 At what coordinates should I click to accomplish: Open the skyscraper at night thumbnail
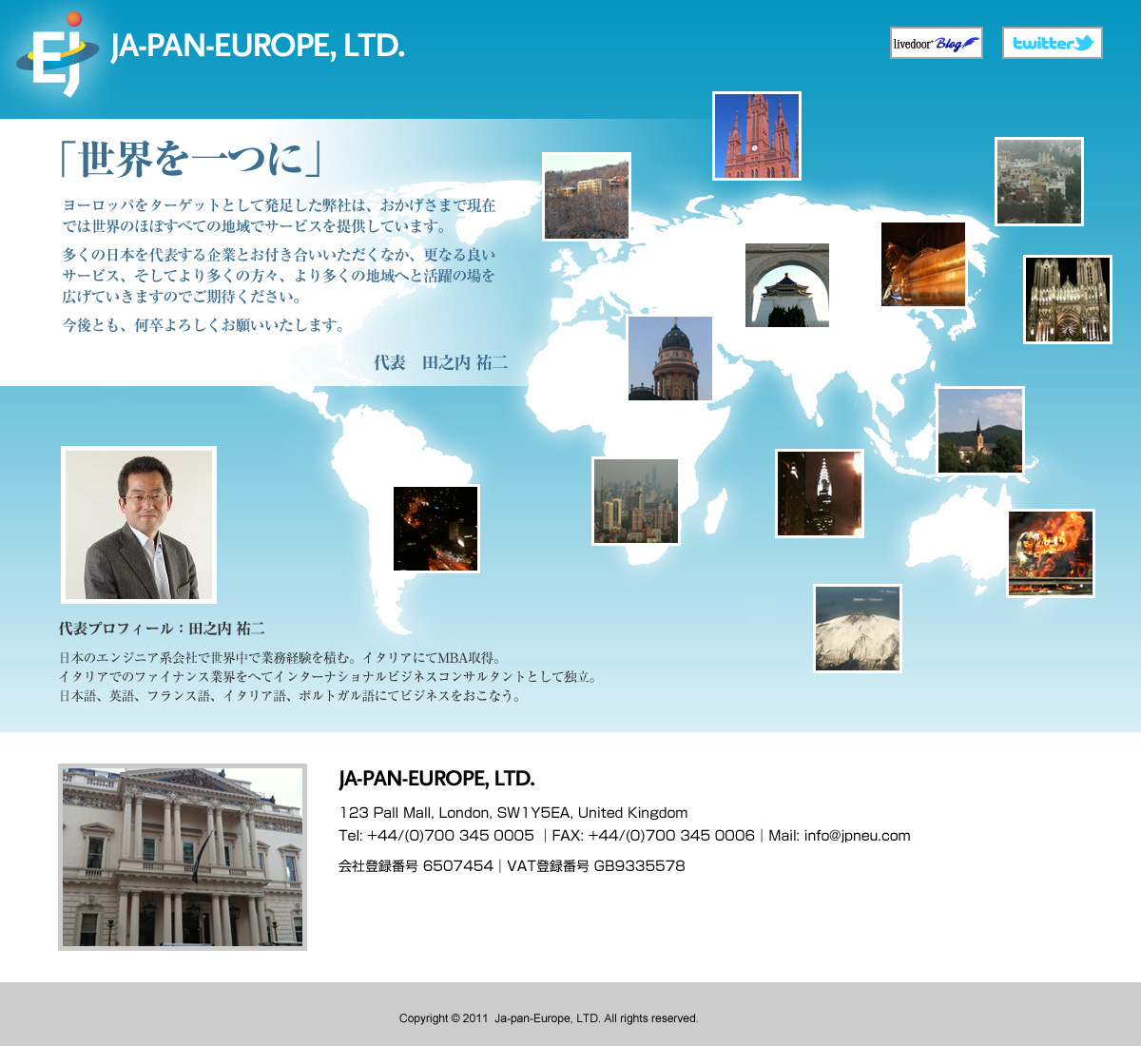pyautogui.click(x=820, y=494)
